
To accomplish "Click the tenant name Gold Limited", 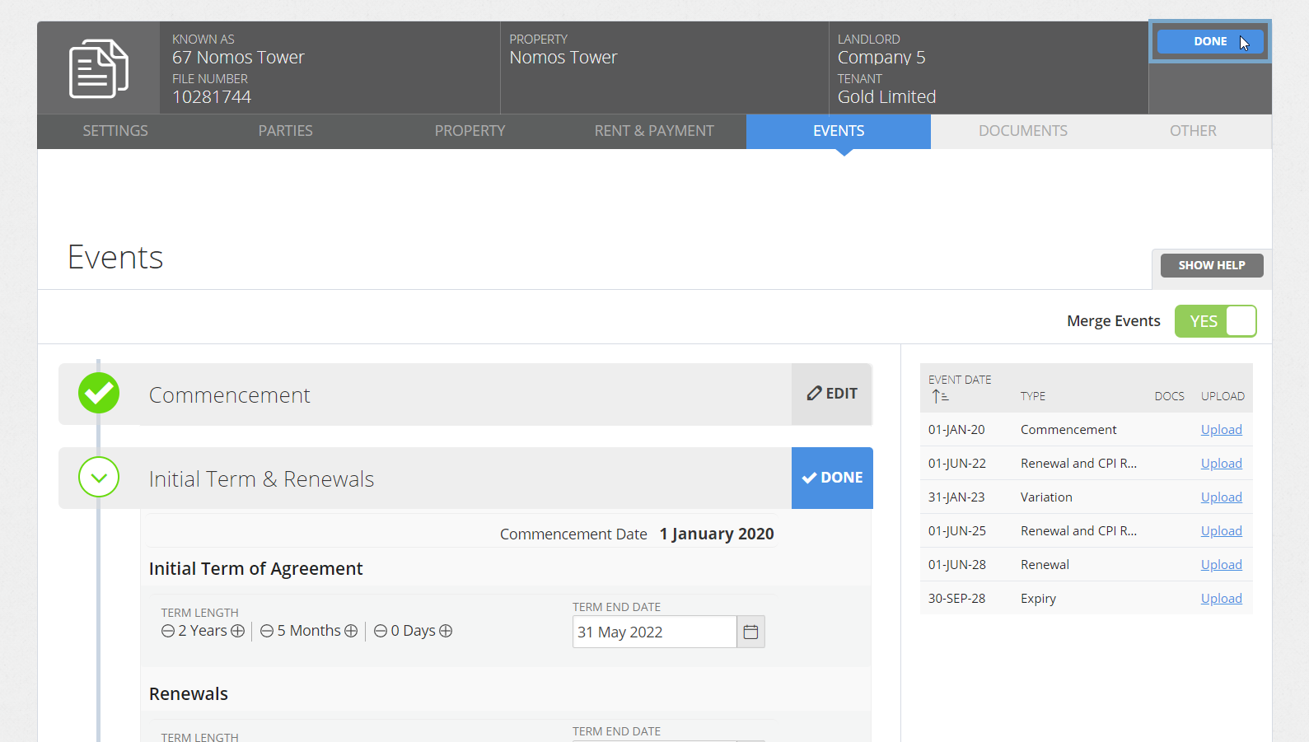I will pos(886,97).
